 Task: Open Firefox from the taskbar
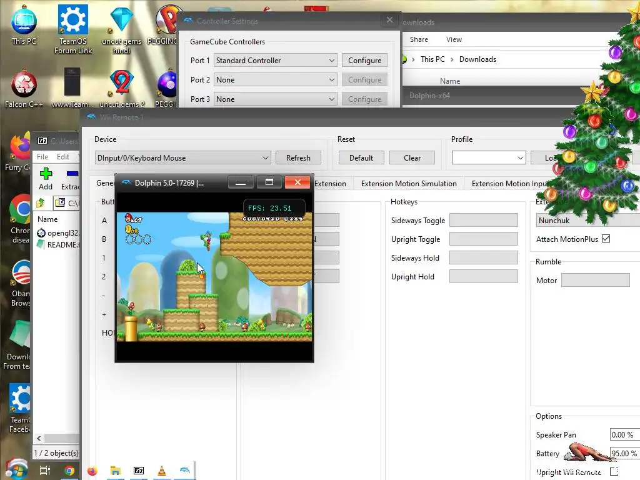[92, 471]
